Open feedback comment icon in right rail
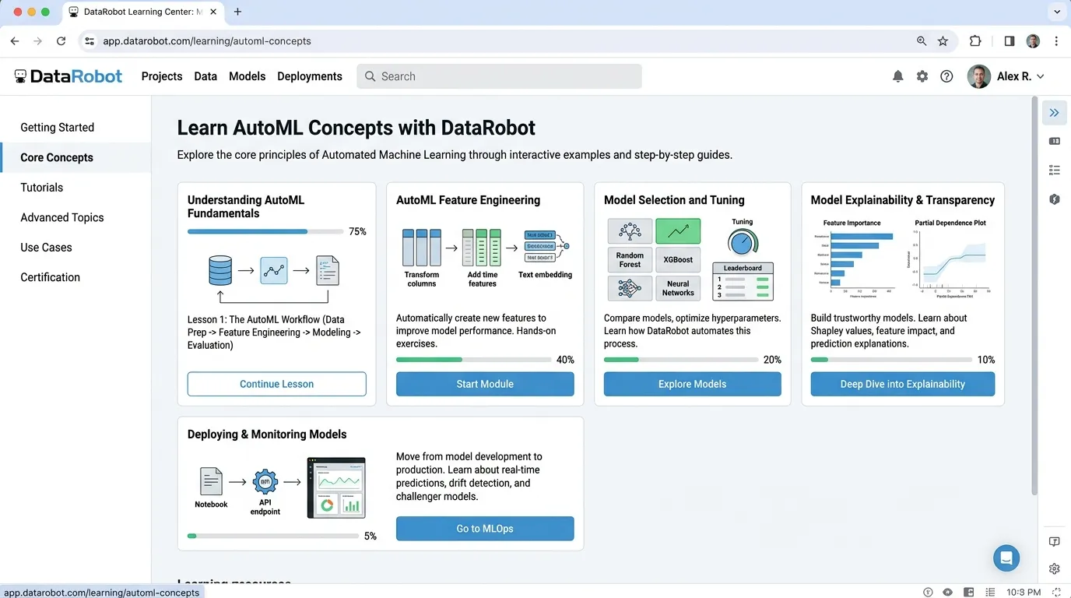Screen dimensions: 1071x598 [x=1054, y=541]
